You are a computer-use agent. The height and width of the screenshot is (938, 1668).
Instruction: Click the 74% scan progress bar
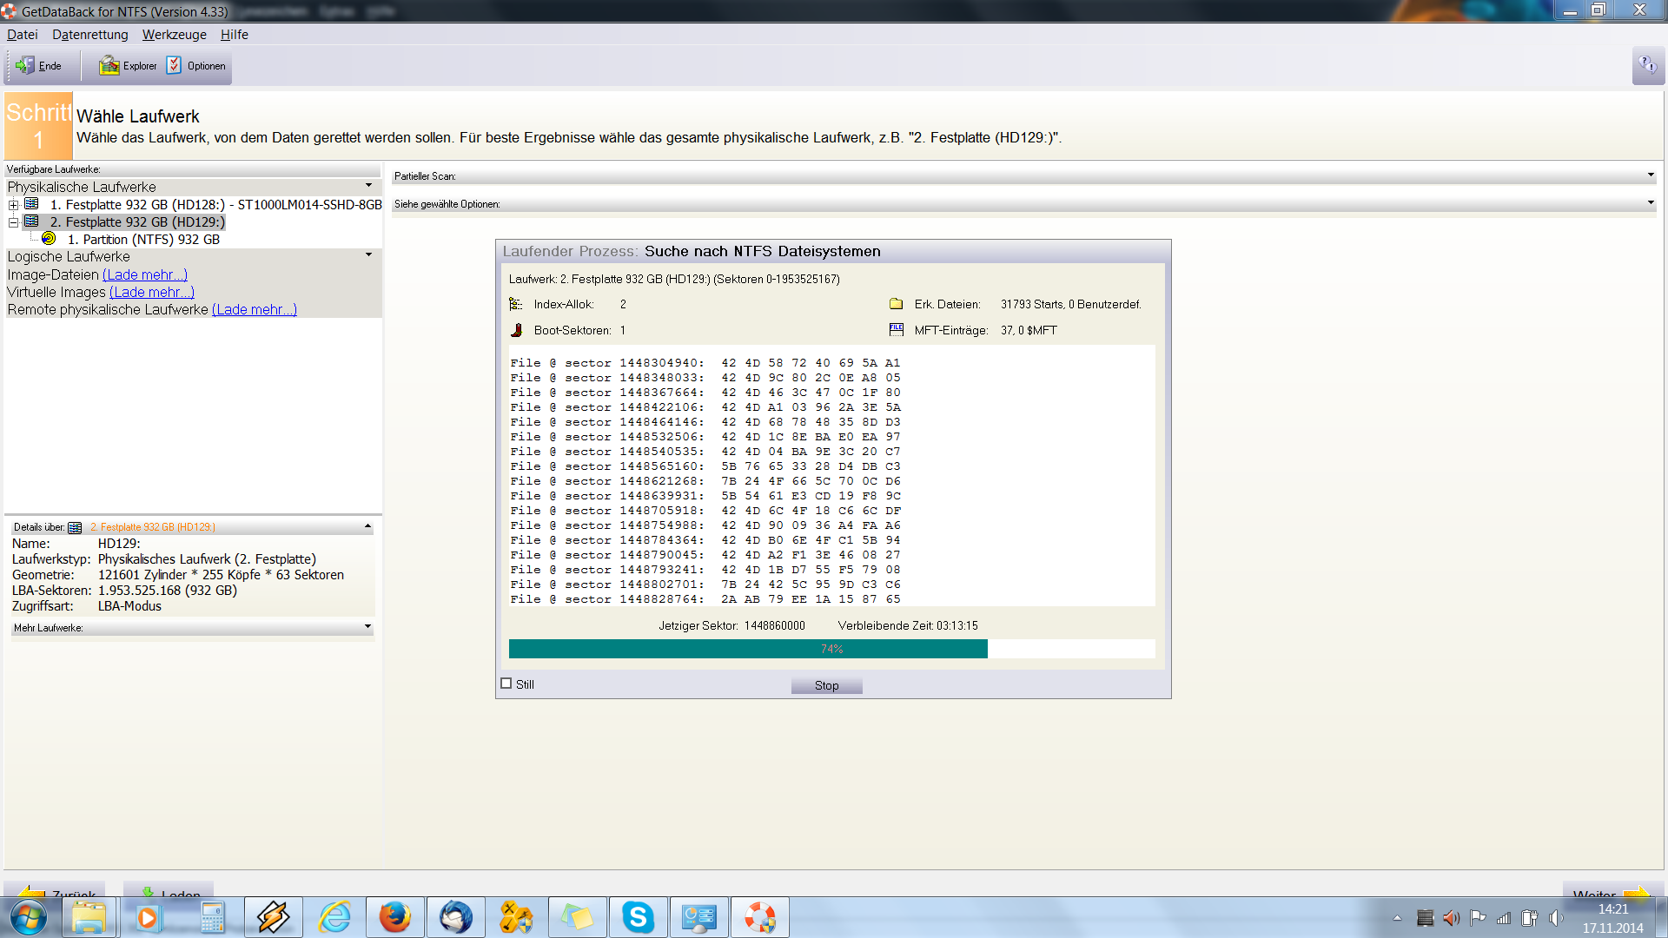[x=831, y=649]
